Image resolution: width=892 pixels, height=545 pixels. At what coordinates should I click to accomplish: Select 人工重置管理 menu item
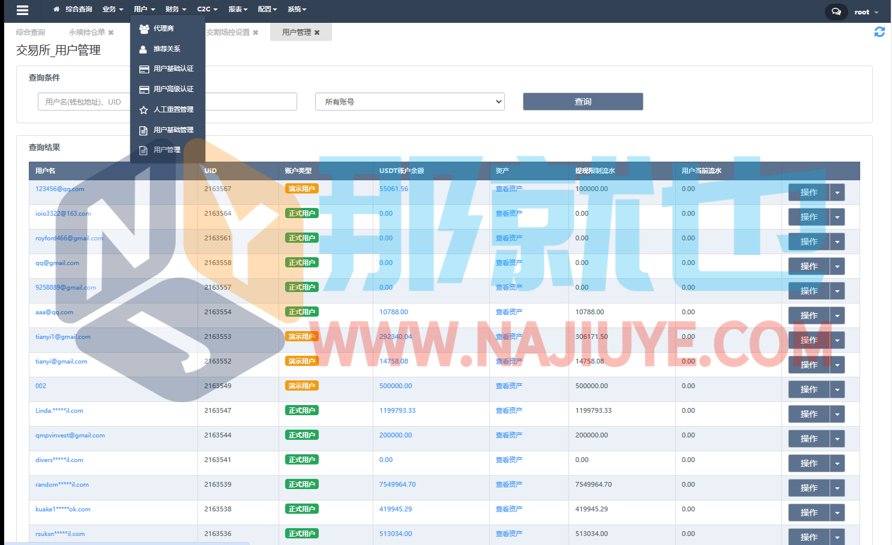(173, 109)
